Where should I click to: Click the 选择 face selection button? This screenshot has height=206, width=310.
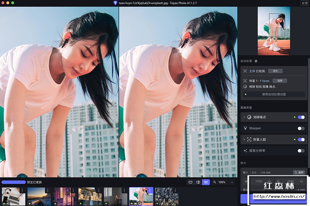280,81
